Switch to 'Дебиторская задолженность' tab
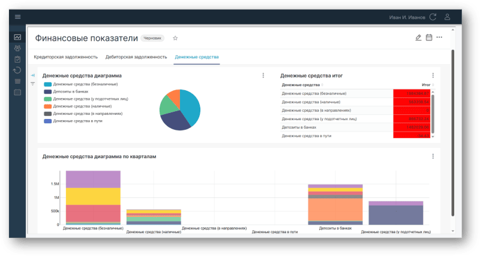 pyautogui.click(x=136, y=57)
